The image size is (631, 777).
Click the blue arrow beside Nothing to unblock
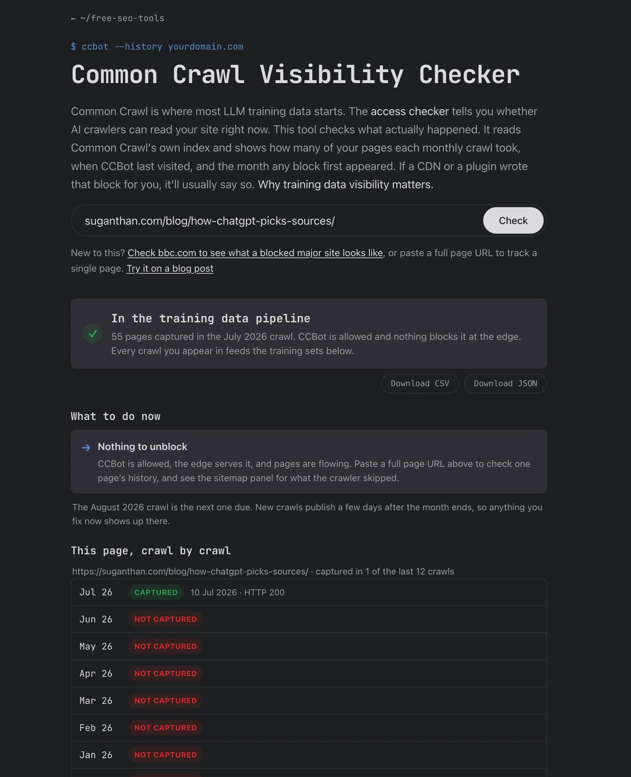click(86, 447)
